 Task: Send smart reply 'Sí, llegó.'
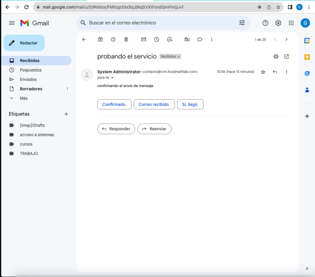190,104
